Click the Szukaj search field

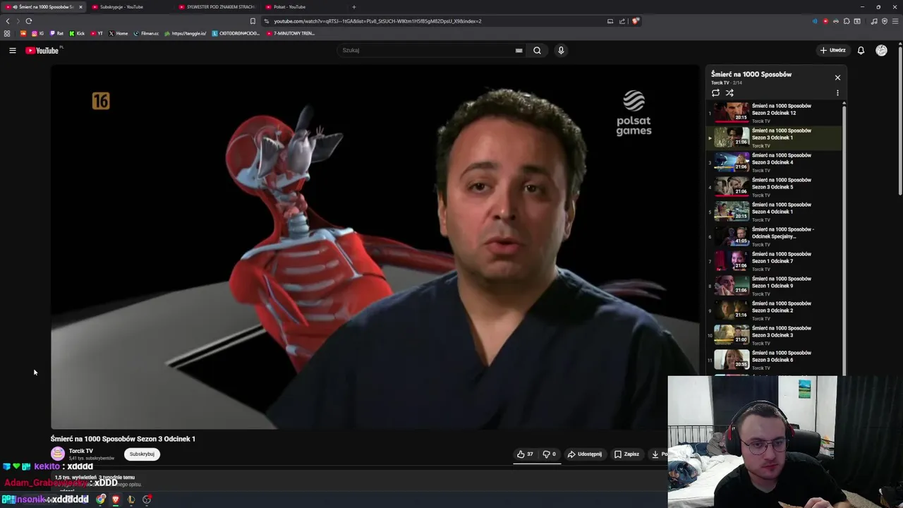tap(427, 50)
